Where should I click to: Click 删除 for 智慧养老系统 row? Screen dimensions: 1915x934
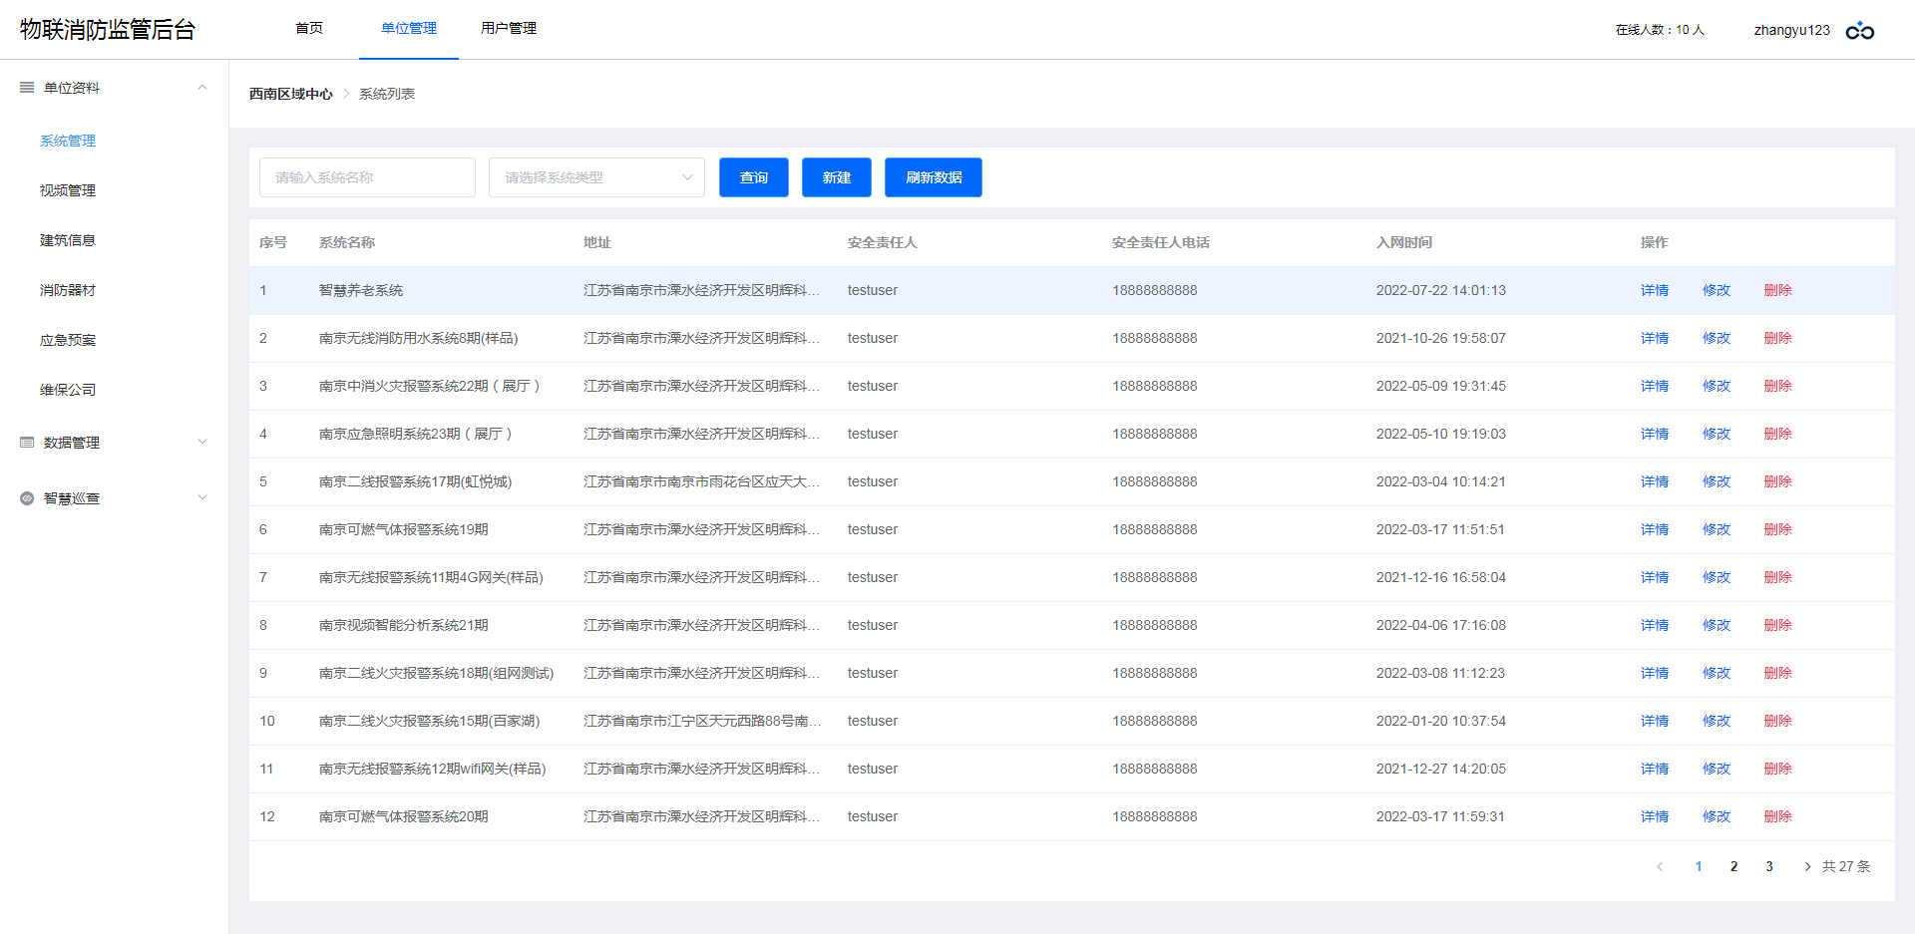point(1778,290)
